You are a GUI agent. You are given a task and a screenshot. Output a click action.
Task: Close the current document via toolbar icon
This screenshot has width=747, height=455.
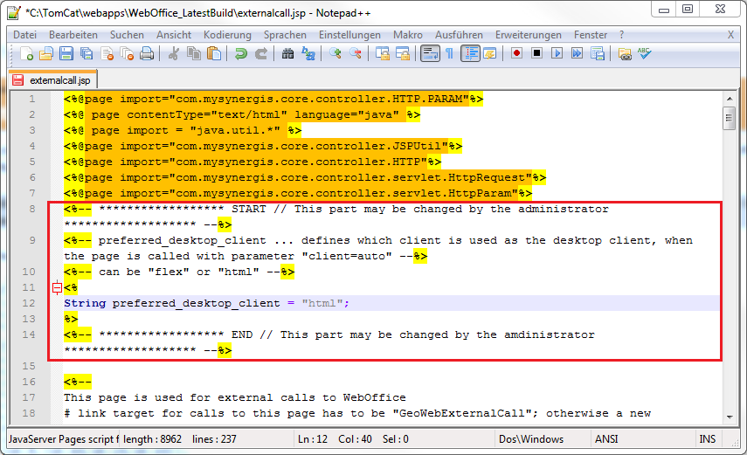[x=107, y=54]
